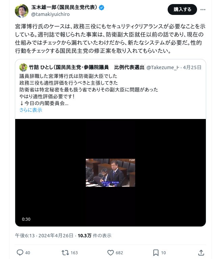This screenshot has height=259, width=218.
Task: Play the embedded committee video thumbnail
Action: coord(111,173)
